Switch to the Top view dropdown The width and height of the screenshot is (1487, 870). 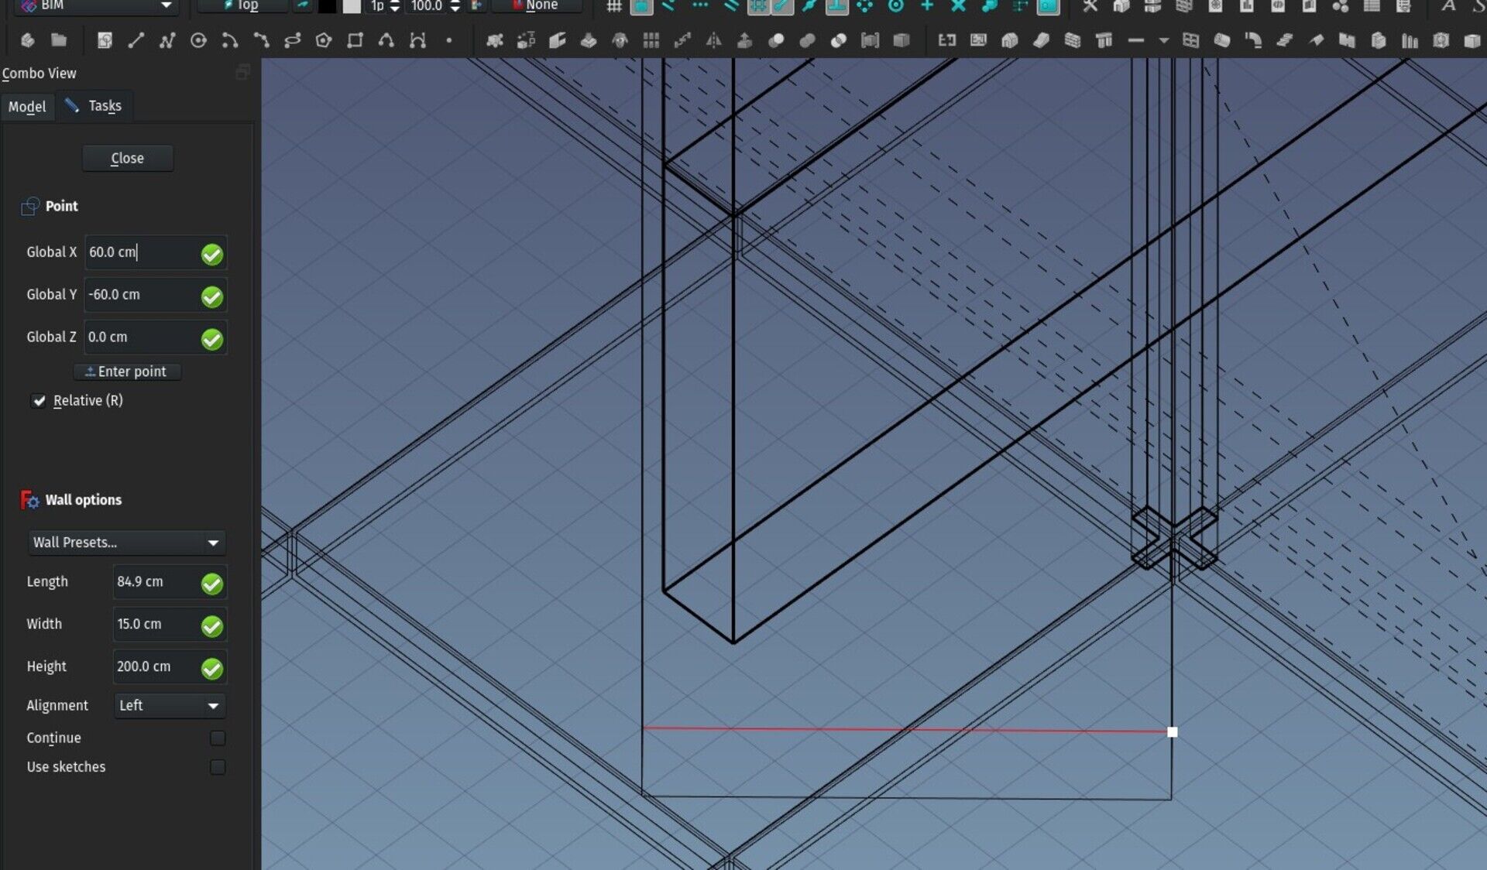click(245, 6)
